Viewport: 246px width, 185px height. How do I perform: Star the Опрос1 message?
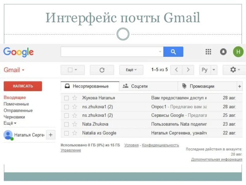point(75,107)
